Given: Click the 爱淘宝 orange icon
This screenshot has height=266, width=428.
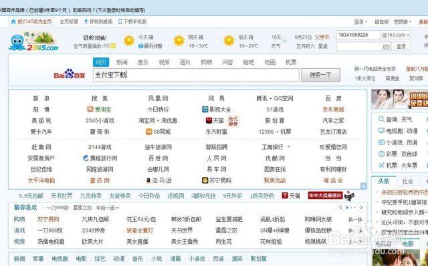Looking at the screenshot, I should click(x=90, y=110).
